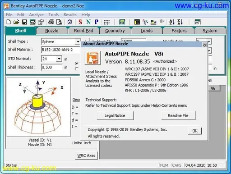Click the shield icon in toolbar
Screen dimensions: 231x174
coord(69,22)
